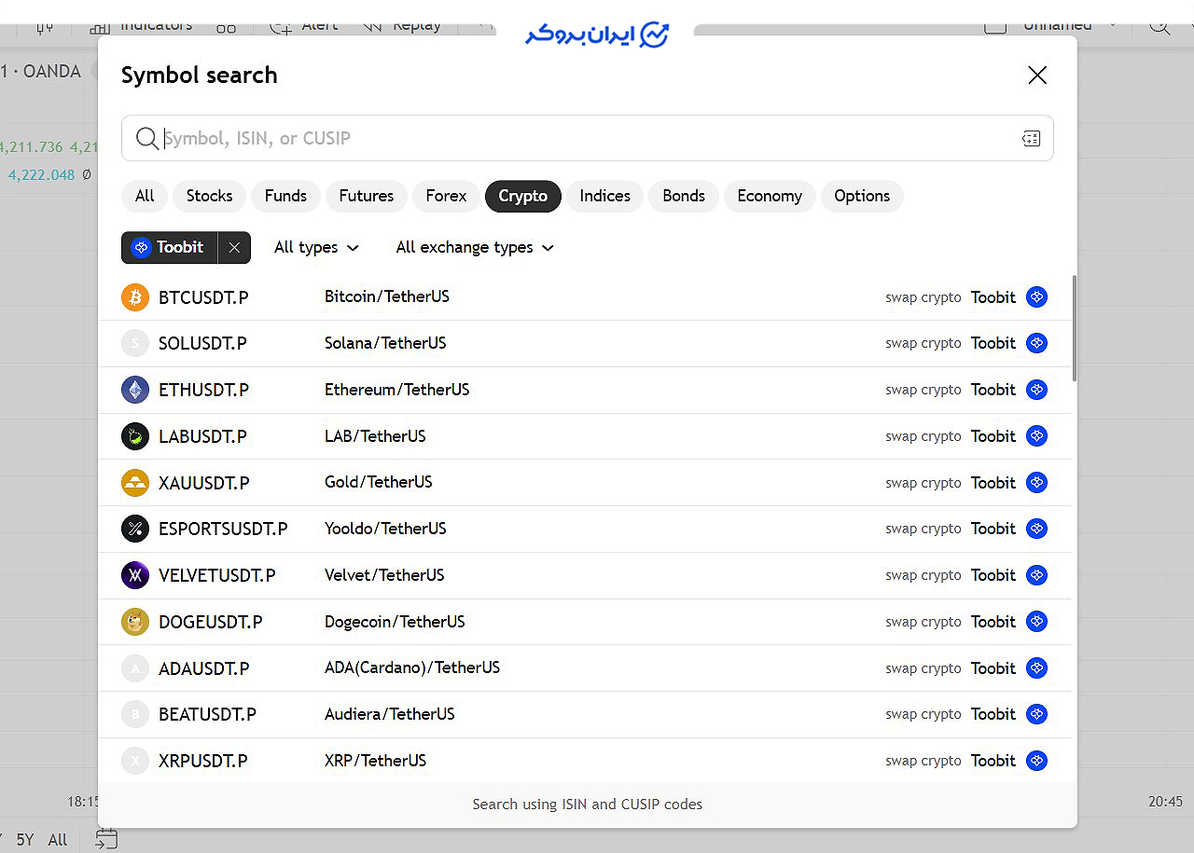Switch to the Stocks category tab
Screen dimensions: 1194x853
[209, 196]
